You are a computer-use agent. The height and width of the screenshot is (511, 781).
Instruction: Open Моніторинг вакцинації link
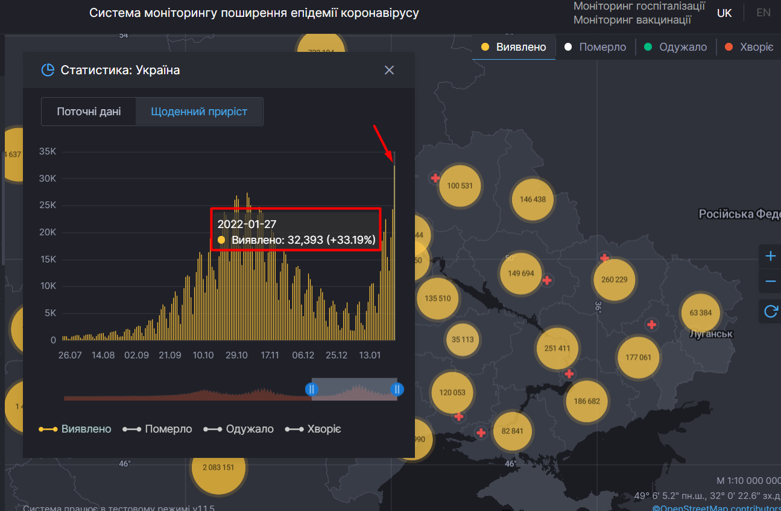(x=633, y=20)
